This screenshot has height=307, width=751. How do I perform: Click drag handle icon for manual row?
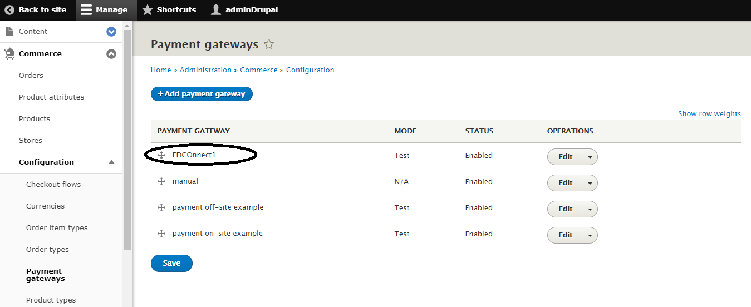click(x=161, y=181)
